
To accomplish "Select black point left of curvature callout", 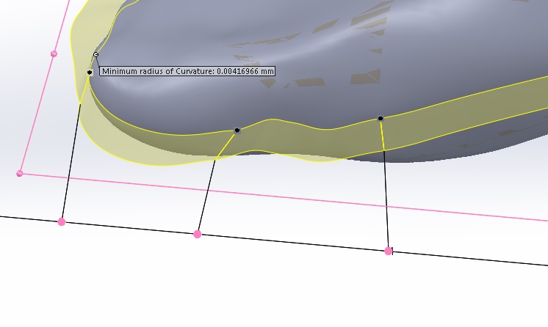I will coord(90,72).
